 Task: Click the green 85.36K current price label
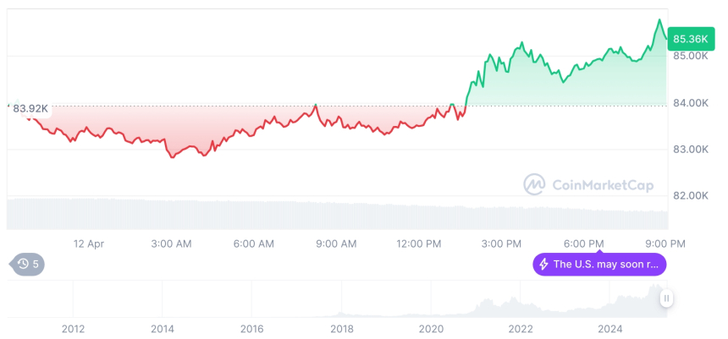(x=688, y=38)
